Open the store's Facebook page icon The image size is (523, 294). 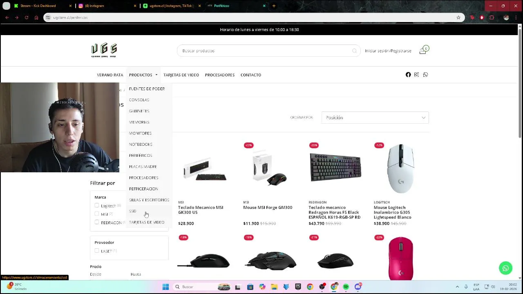pos(408,75)
